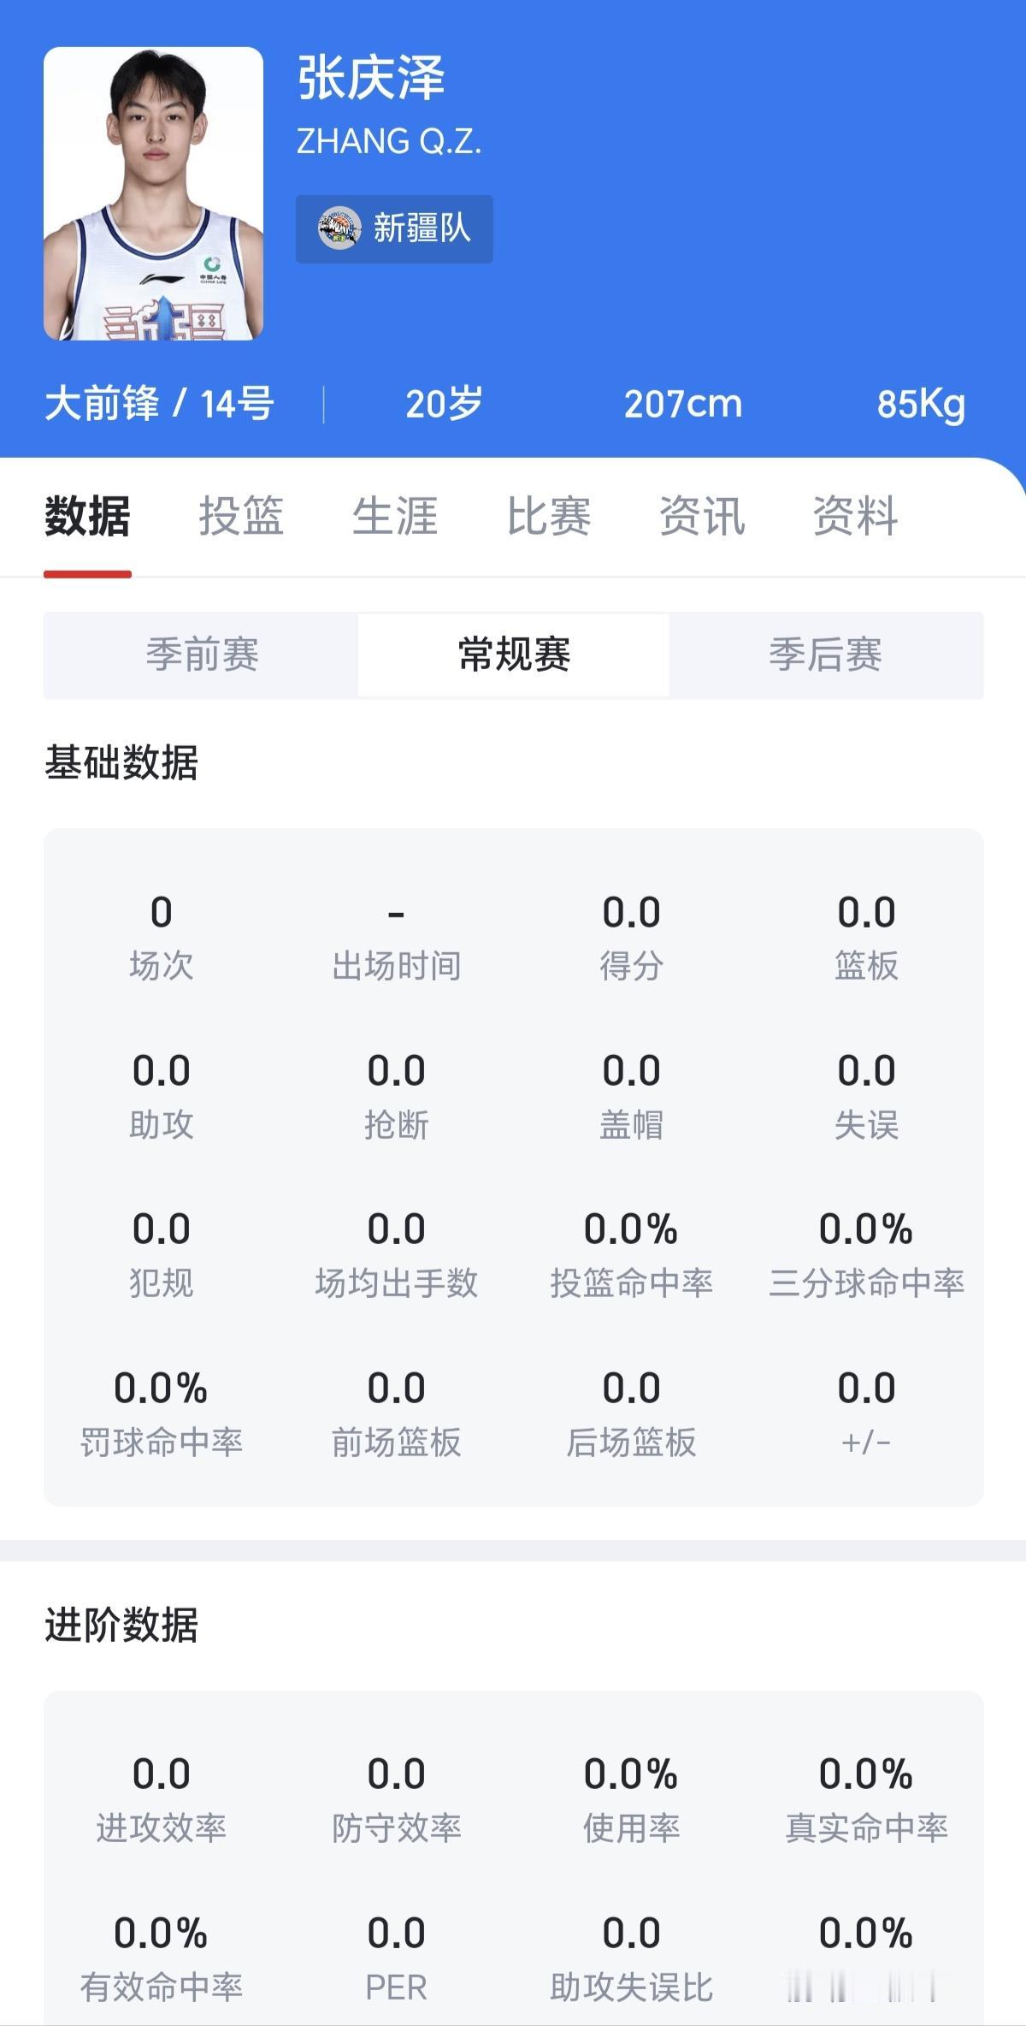Open the 资讯 tab
This screenshot has width=1026, height=2026.
click(702, 516)
